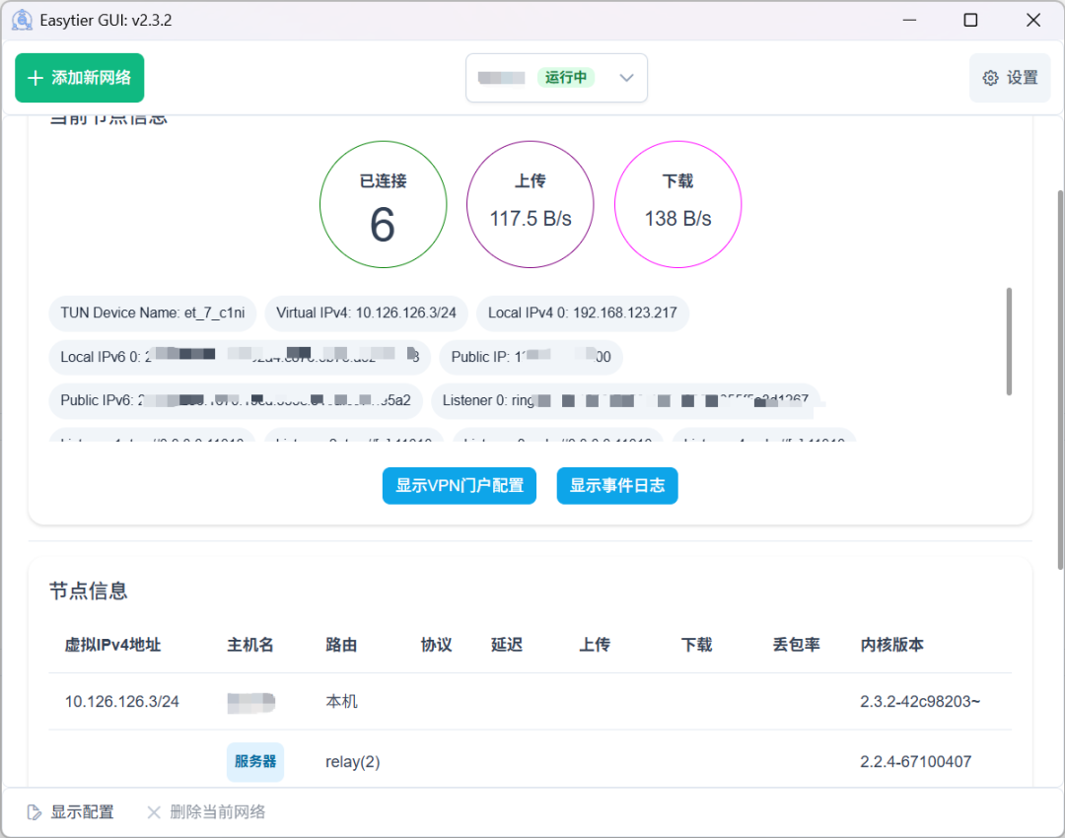Screen dimensions: 1065x838
Task: Click the 已连接 6 circle
Action: tap(383, 204)
